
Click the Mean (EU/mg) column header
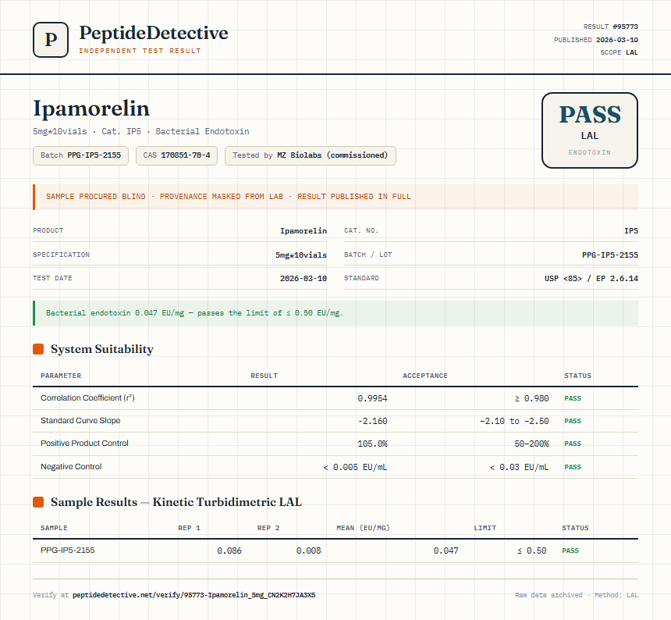pos(363,528)
